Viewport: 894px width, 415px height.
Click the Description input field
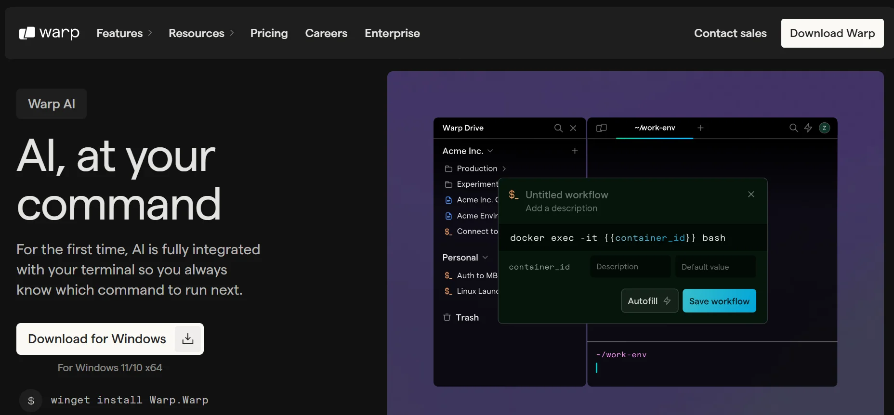point(630,267)
